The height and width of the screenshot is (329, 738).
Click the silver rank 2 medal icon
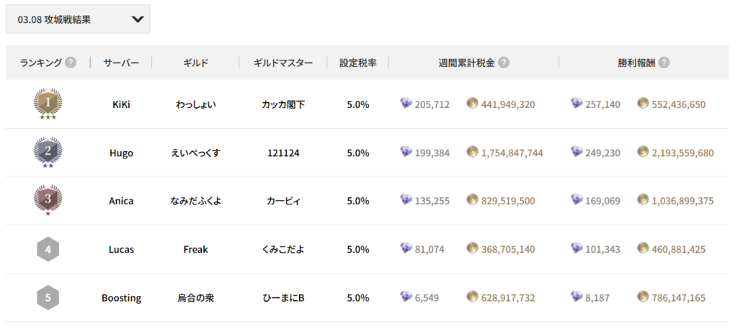(x=48, y=153)
